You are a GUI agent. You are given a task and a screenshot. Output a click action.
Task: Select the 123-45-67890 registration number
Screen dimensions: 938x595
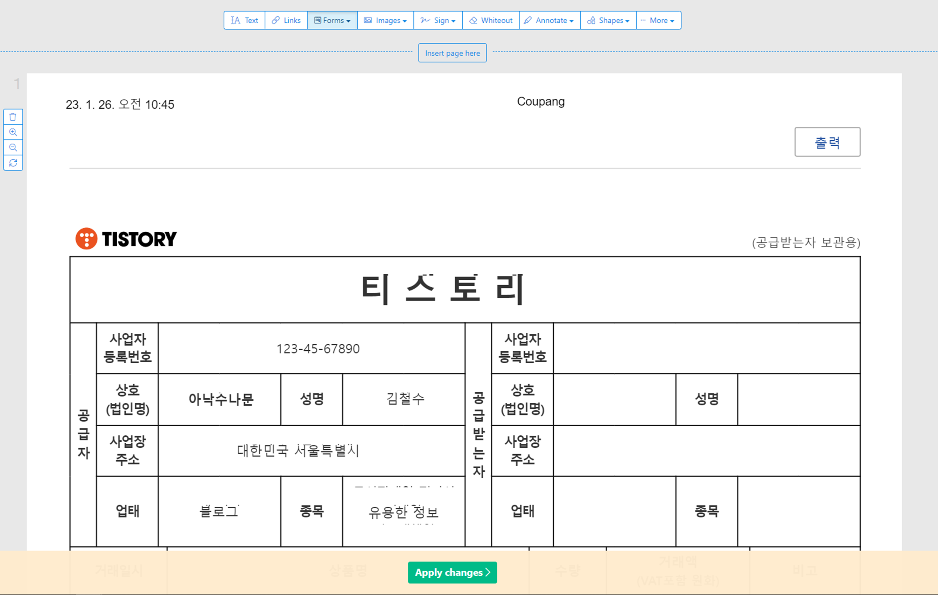click(318, 349)
